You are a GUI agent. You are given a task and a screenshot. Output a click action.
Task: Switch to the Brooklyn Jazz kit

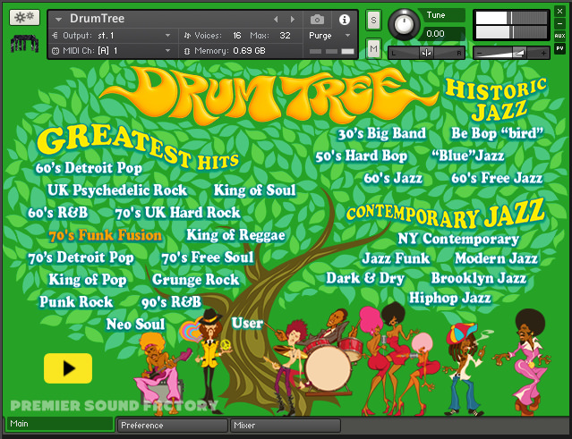tap(479, 278)
